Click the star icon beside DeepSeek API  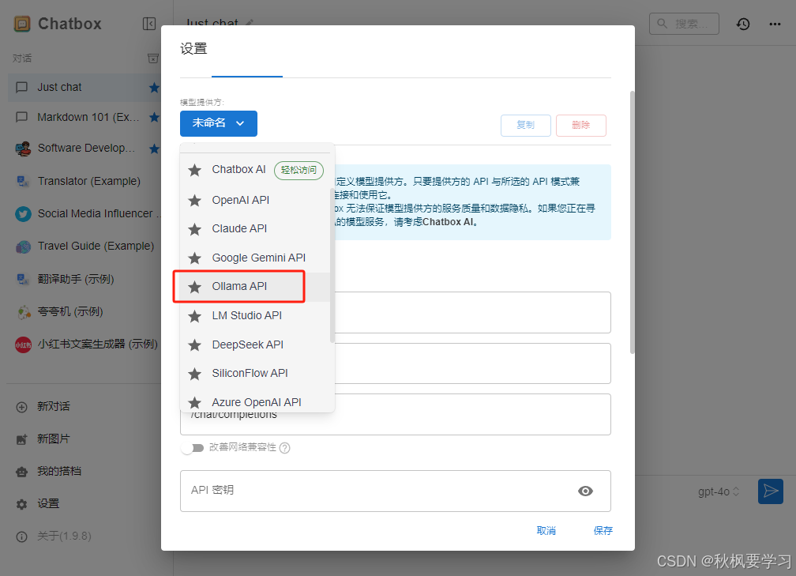194,345
